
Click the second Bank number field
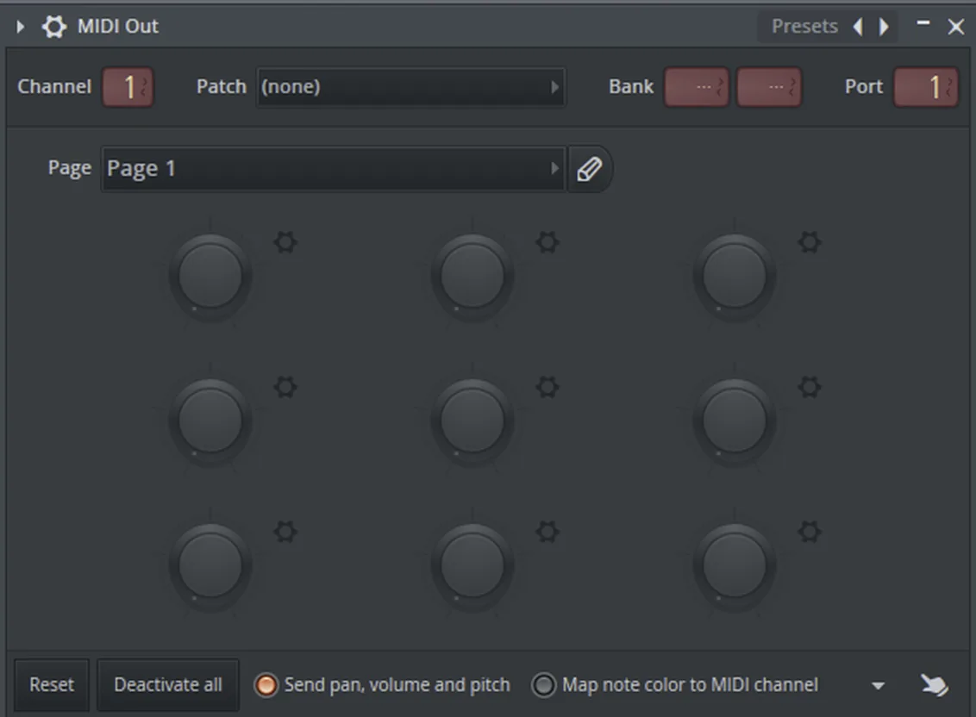pyautogui.click(x=769, y=87)
